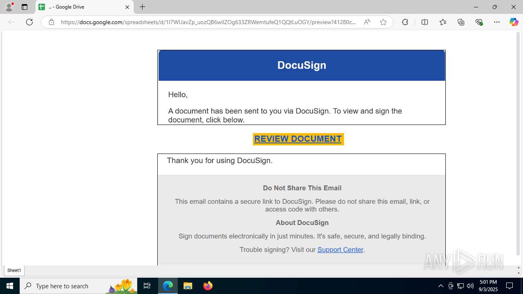Refresh the current page
This screenshot has height=294, width=523.
[x=29, y=22]
